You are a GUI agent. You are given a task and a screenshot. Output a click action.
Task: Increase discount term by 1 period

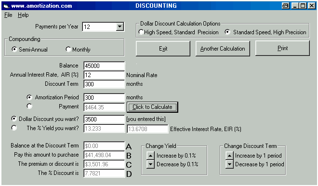tap(229, 156)
